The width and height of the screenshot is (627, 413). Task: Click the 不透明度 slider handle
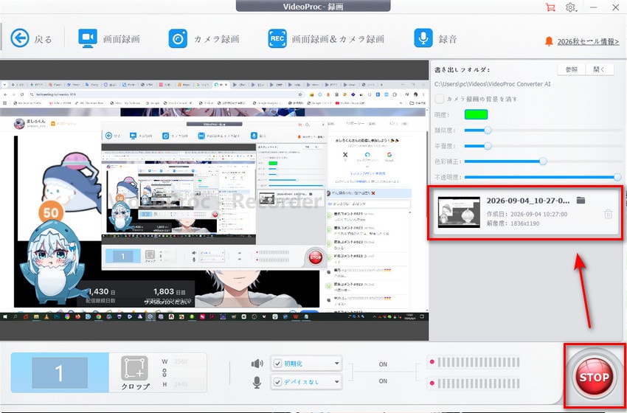[617, 177]
